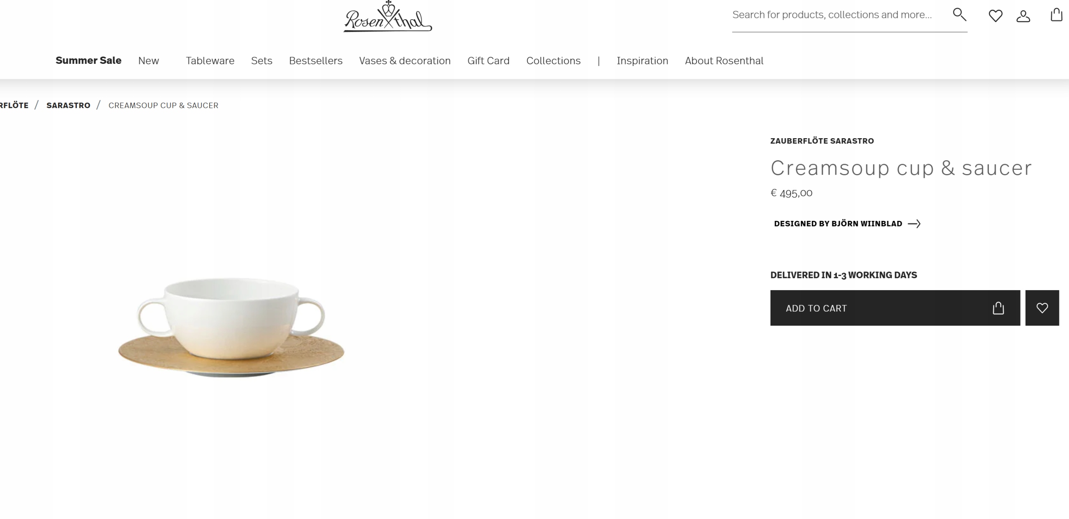Click the arrow next to Björn Wiinblad
This screenshot has width=1069, height=519.
[x=914, y=224]
